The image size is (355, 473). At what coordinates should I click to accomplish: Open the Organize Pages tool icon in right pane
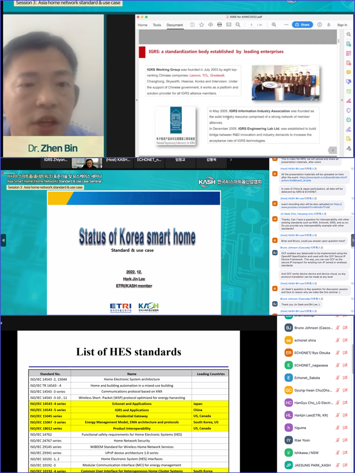click(349, 91)
